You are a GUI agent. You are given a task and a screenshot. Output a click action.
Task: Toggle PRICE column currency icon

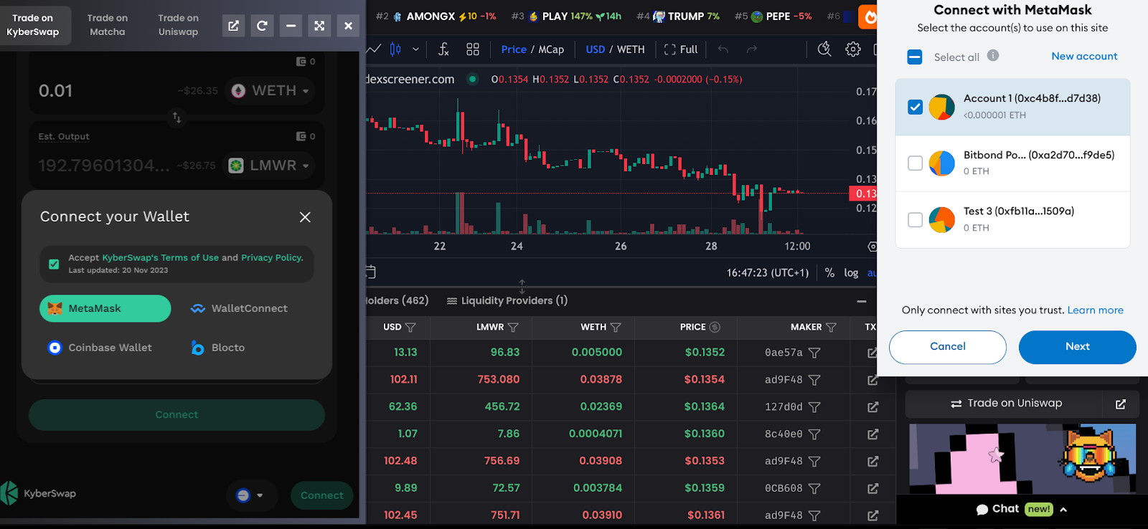click(715, 327)
